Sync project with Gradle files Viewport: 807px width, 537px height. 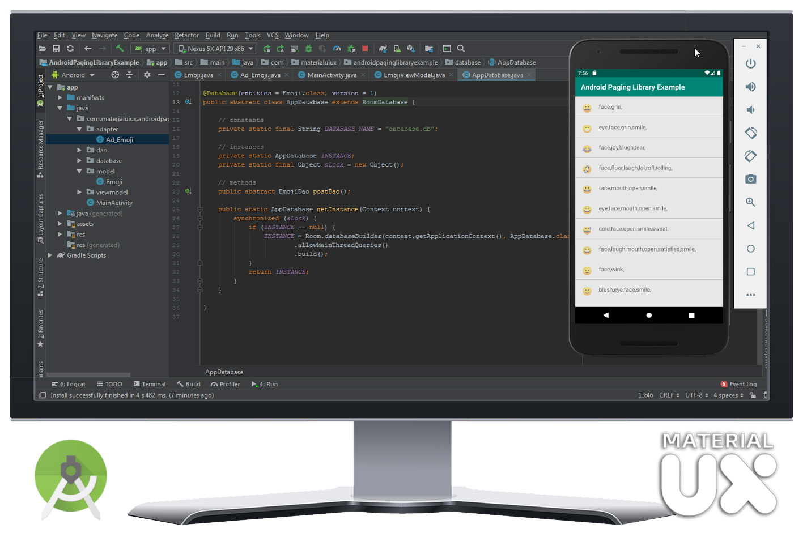coord(383,49)
